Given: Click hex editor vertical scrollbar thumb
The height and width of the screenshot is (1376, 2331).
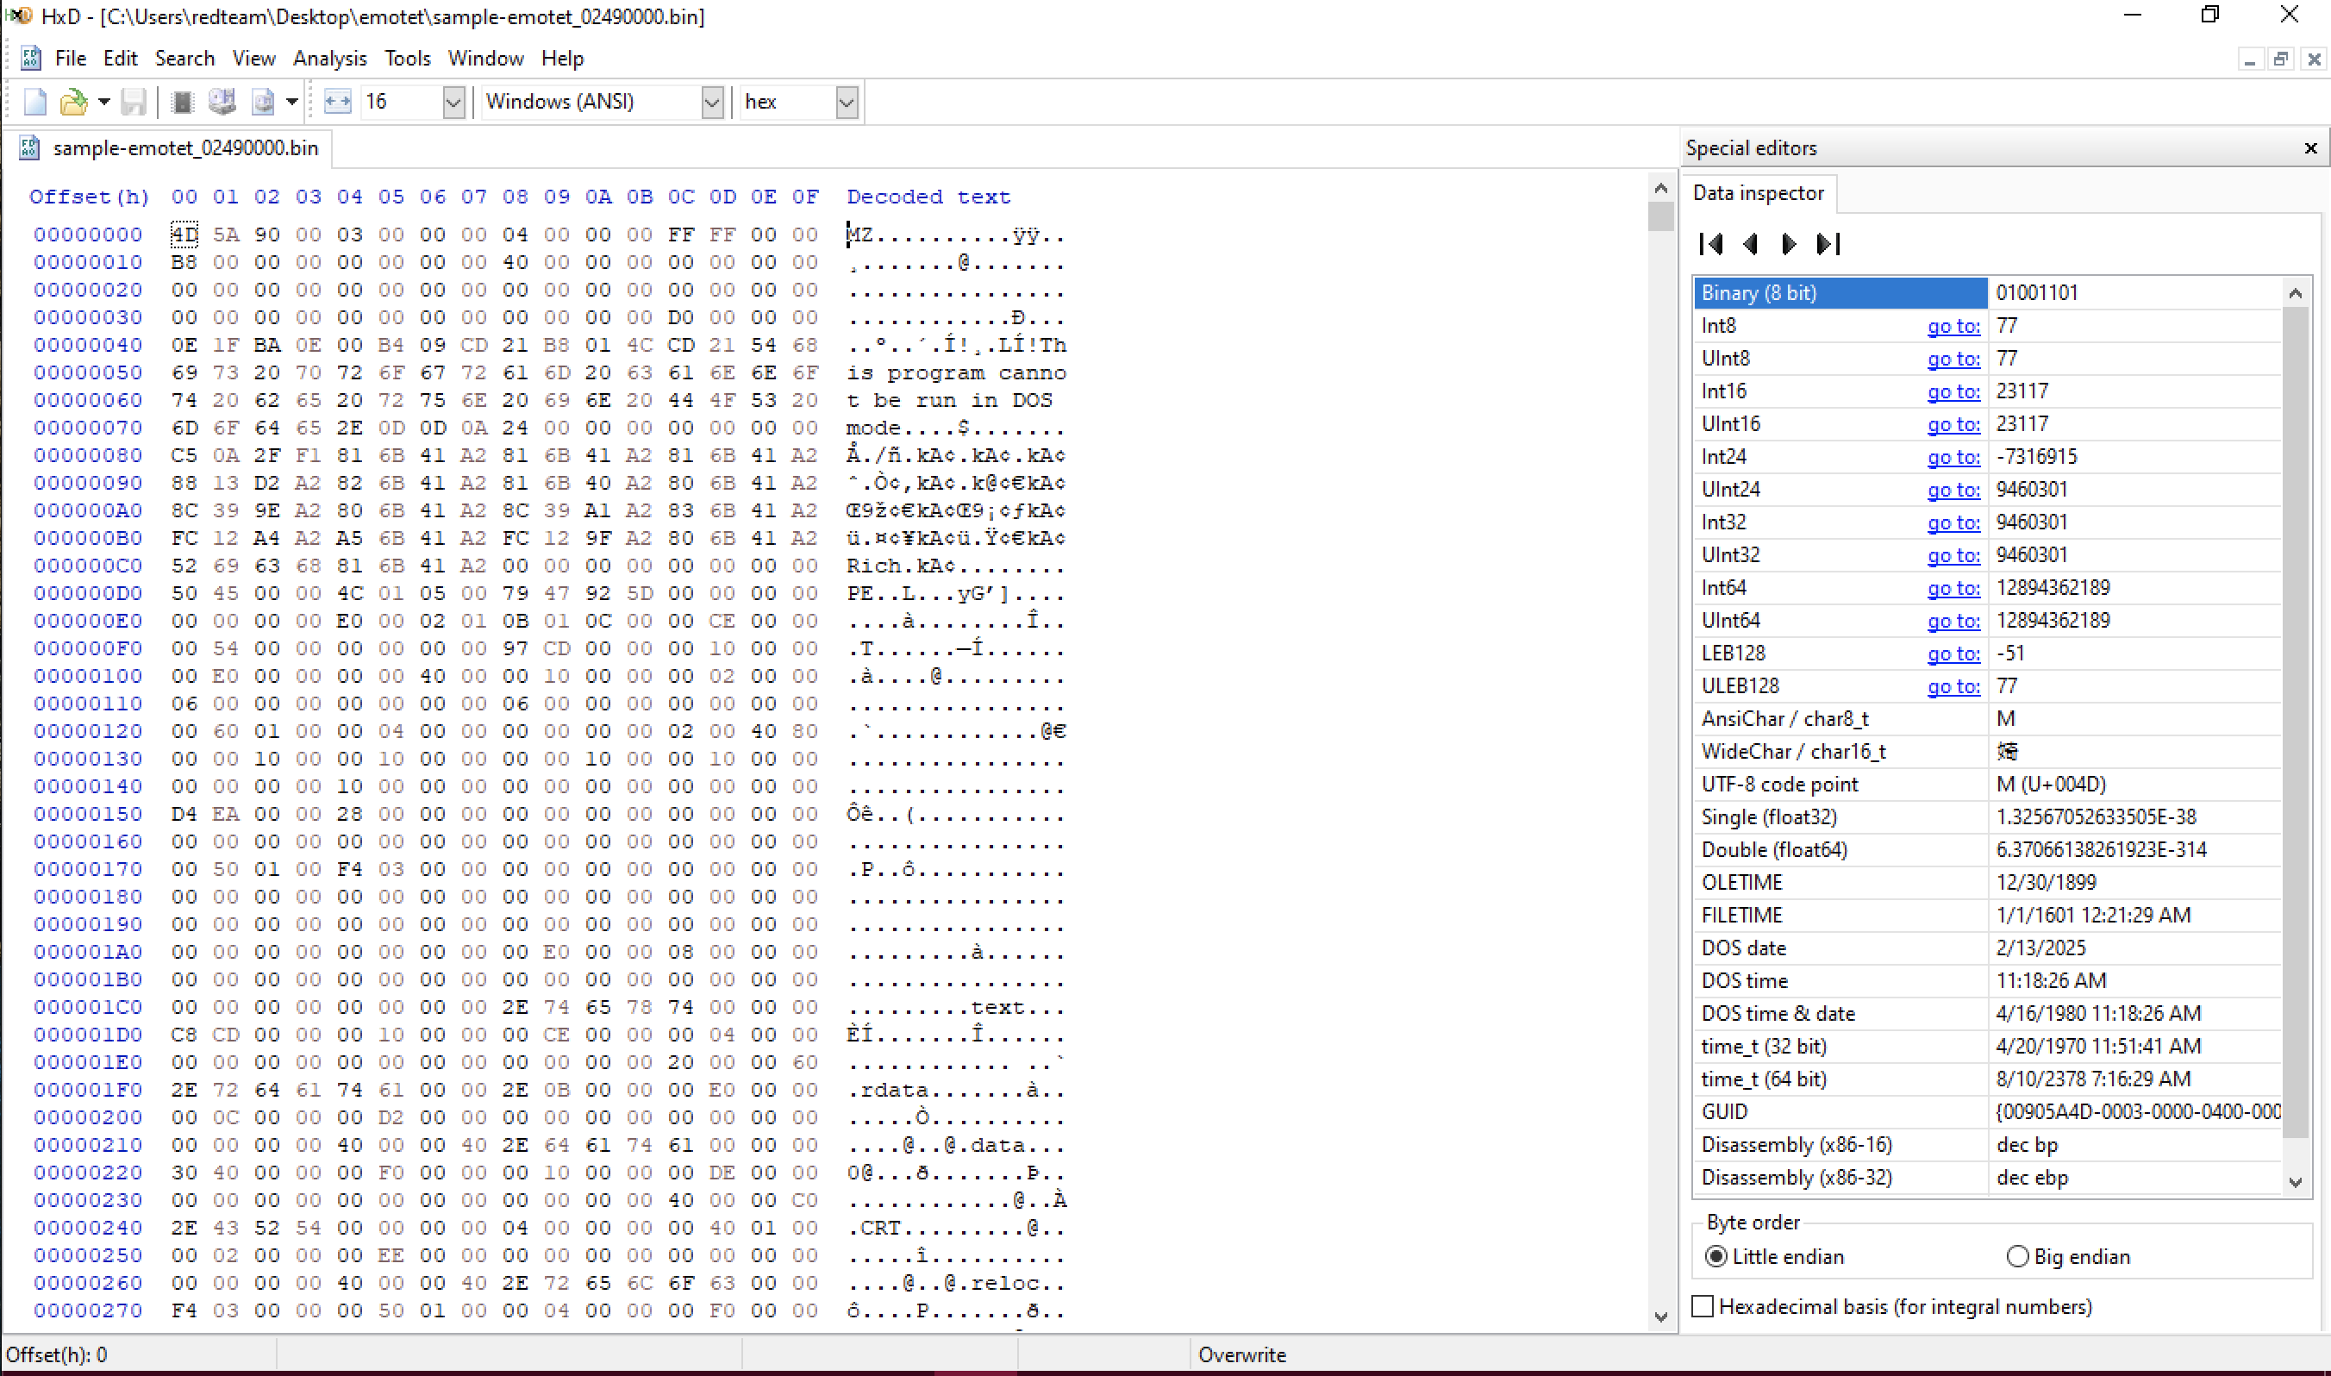Looking at the screenshot, I should pos(1661,216).
